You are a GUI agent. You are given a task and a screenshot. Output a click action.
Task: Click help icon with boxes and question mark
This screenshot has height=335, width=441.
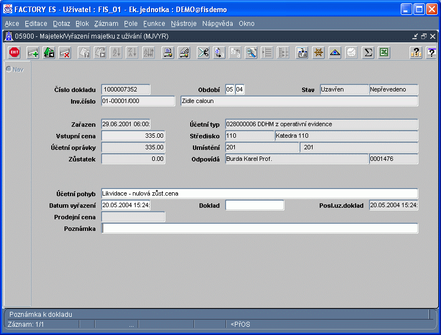click(416, 52)
